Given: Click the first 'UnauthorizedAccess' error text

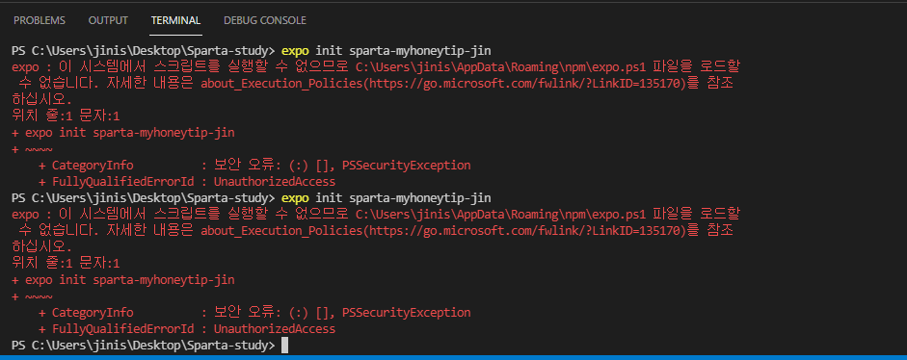Looking at the screenshot, I should pos(274,182).
